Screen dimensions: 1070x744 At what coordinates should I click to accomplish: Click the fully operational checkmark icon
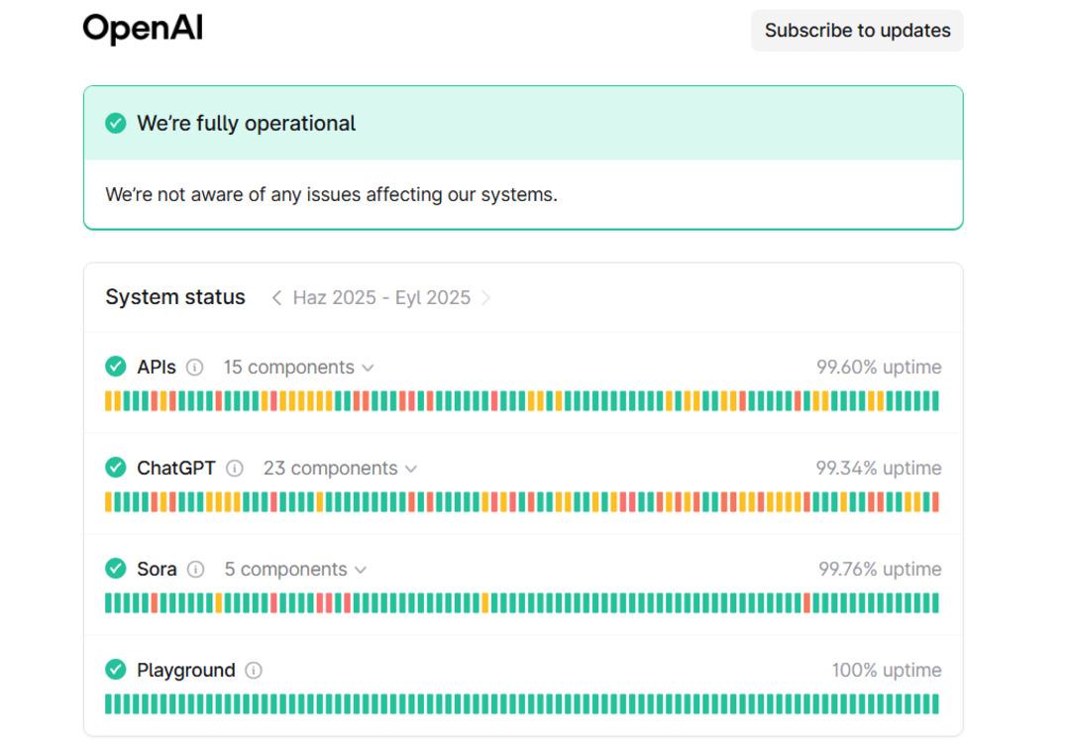116,124
